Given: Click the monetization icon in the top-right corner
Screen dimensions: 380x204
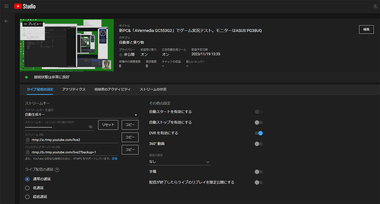Looking at the screenshot, I should pos(376,6).
